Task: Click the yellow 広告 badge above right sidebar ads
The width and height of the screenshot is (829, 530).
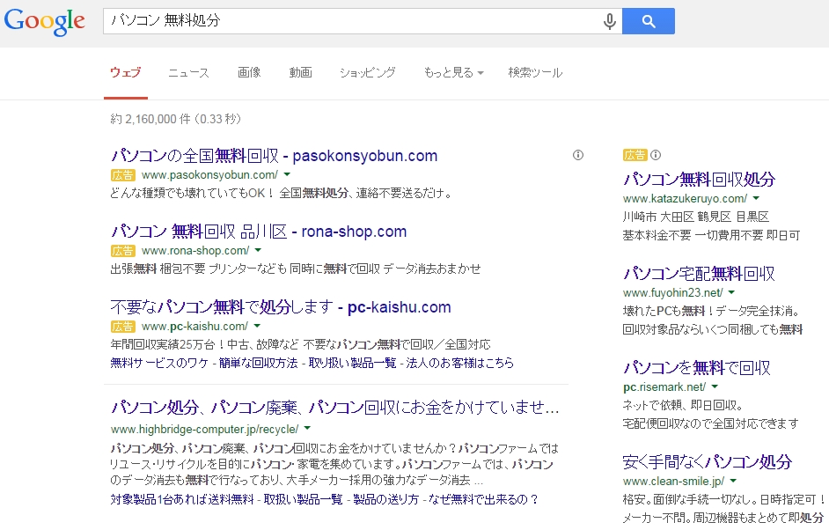Action: point(635,155)
